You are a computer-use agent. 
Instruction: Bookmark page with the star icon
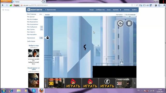coord(132,5)
